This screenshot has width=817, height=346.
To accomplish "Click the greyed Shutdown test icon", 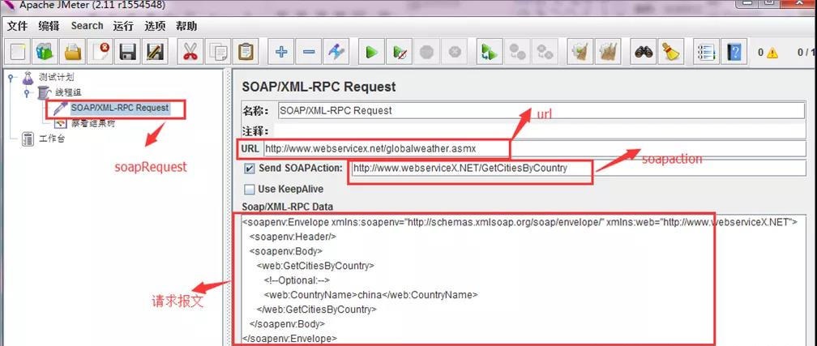I will (x=455, y=52).
